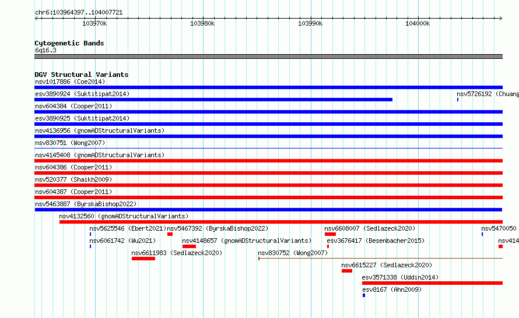Click the 104000k ruler position

[x=418, y=23]
